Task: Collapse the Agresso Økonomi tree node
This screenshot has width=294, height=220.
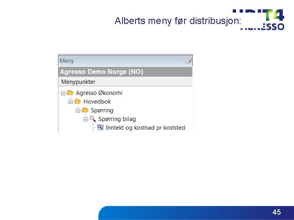Action: [63, 93]
